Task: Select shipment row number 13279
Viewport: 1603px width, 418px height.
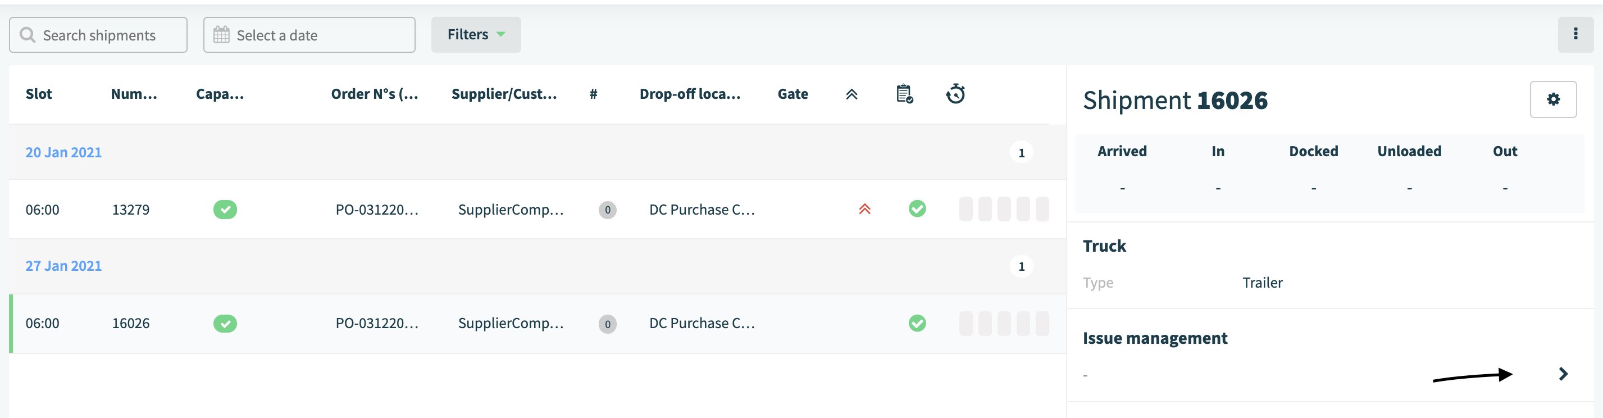Action: pos(537,210)
